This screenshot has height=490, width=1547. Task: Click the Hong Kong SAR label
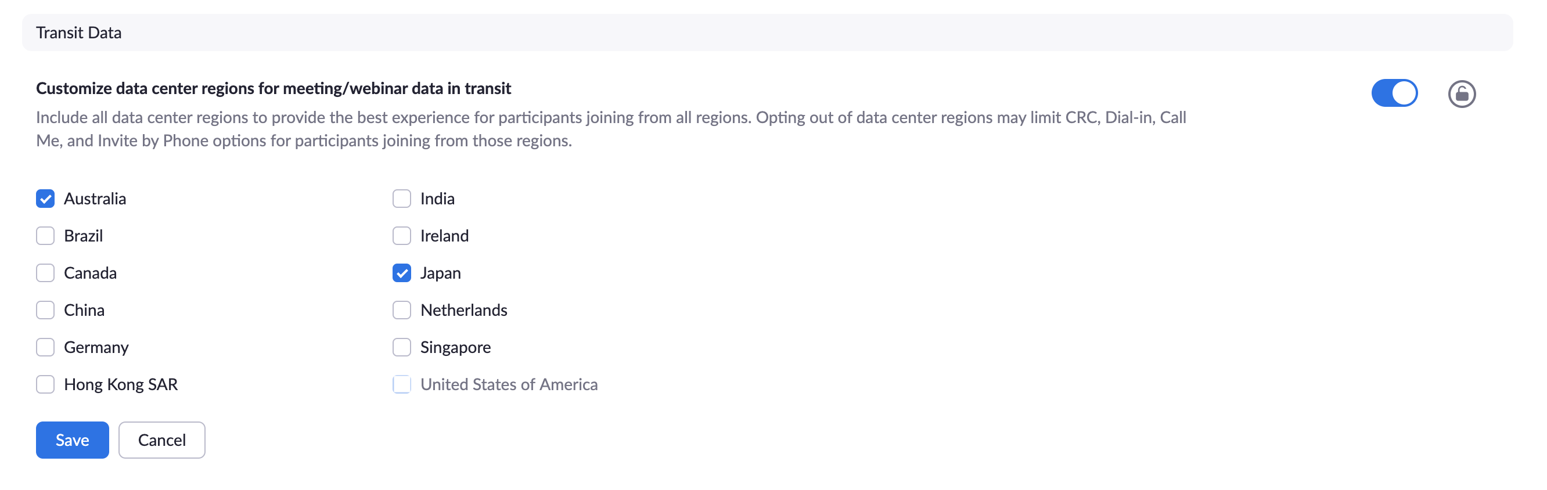[121, 385]
